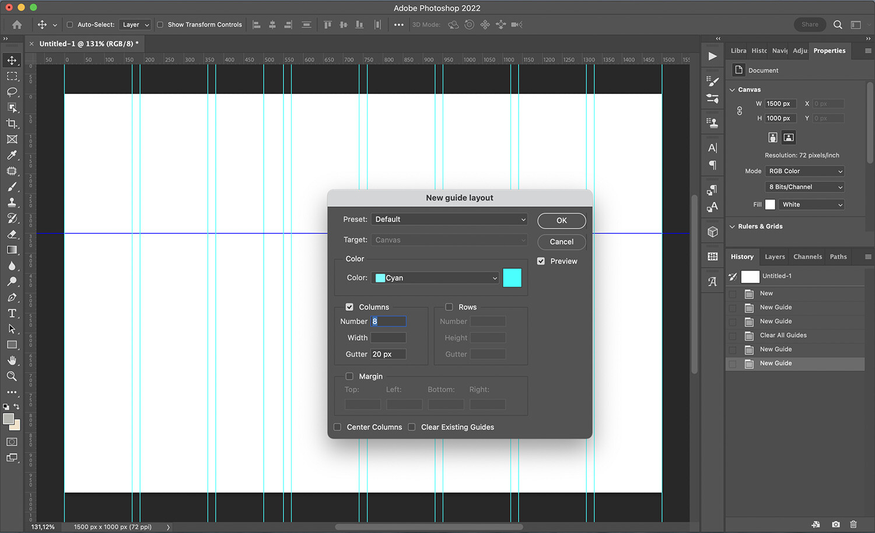Select the Rectangular Marquee tool
Viewport: 875px width, 533px height.
pyautogui.click(x=13, y=76)
